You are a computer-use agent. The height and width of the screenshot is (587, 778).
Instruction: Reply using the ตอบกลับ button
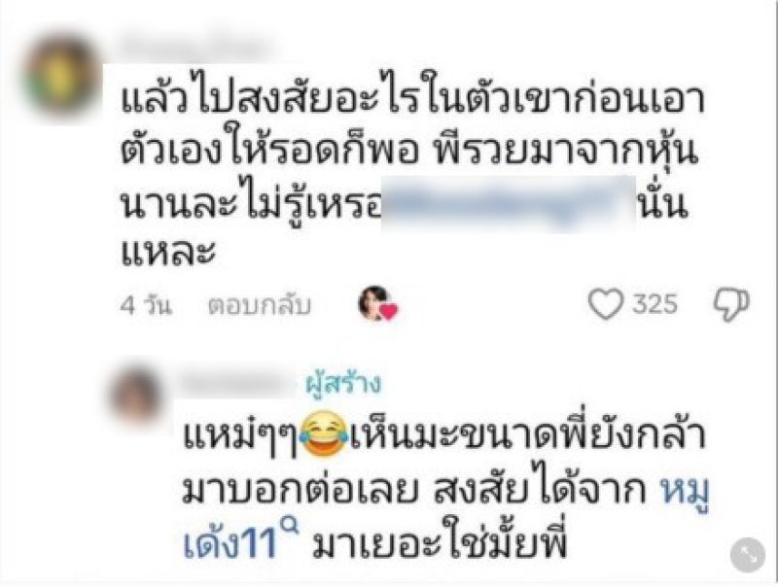(x=259, y=305)
